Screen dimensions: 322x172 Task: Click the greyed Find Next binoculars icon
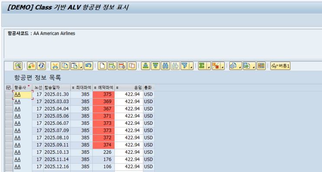[175, 66]
